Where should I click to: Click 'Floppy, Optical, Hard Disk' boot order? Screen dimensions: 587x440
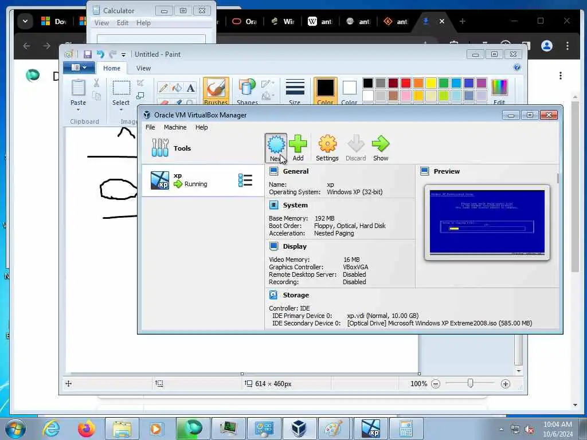click(x=350, y=226)
